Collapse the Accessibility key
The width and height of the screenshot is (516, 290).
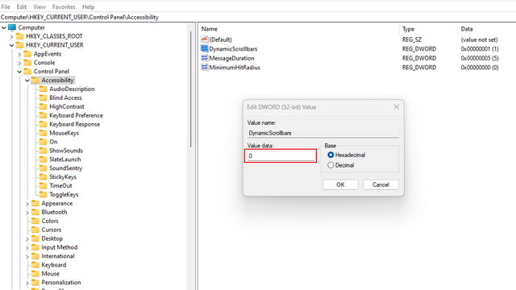point(27,81)
